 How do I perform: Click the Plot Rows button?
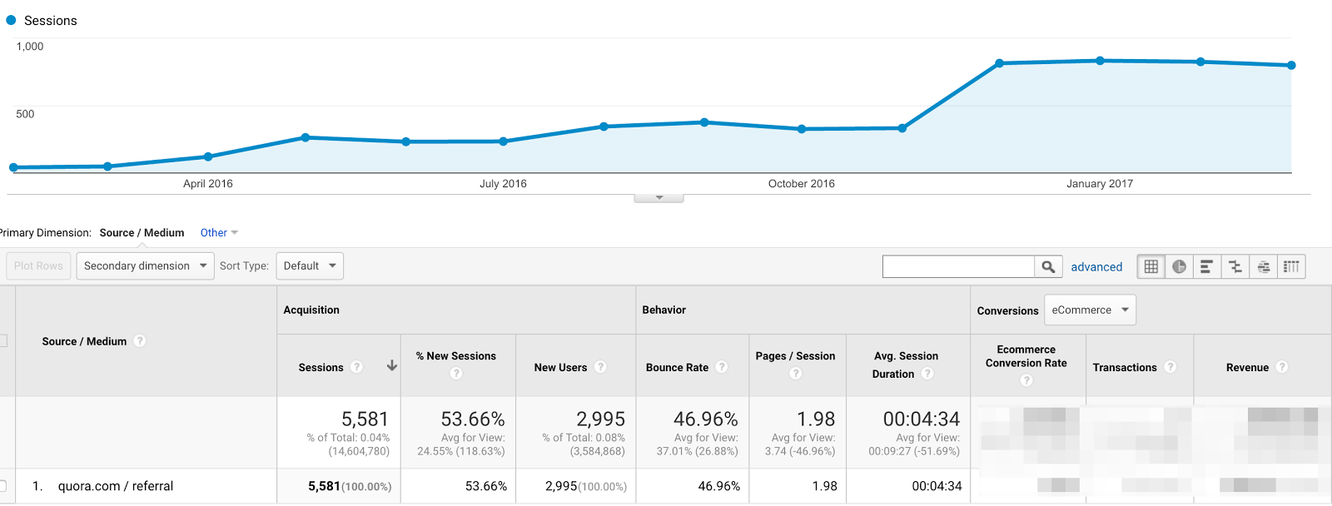38,265
